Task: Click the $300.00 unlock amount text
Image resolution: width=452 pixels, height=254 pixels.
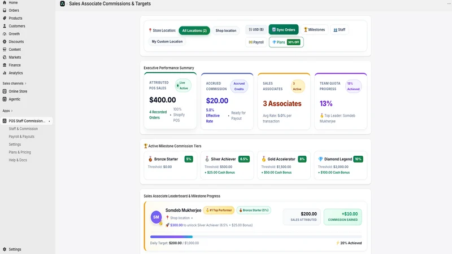Action: coord(176,225)
